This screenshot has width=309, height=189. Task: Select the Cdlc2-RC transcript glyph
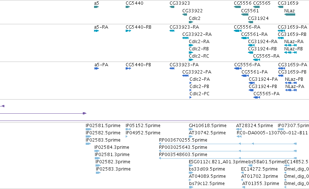click(191, 60)
